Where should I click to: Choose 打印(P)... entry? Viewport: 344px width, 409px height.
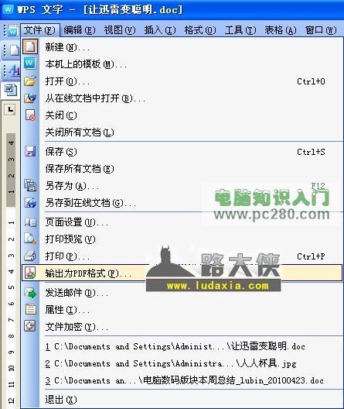coord(182,256)
